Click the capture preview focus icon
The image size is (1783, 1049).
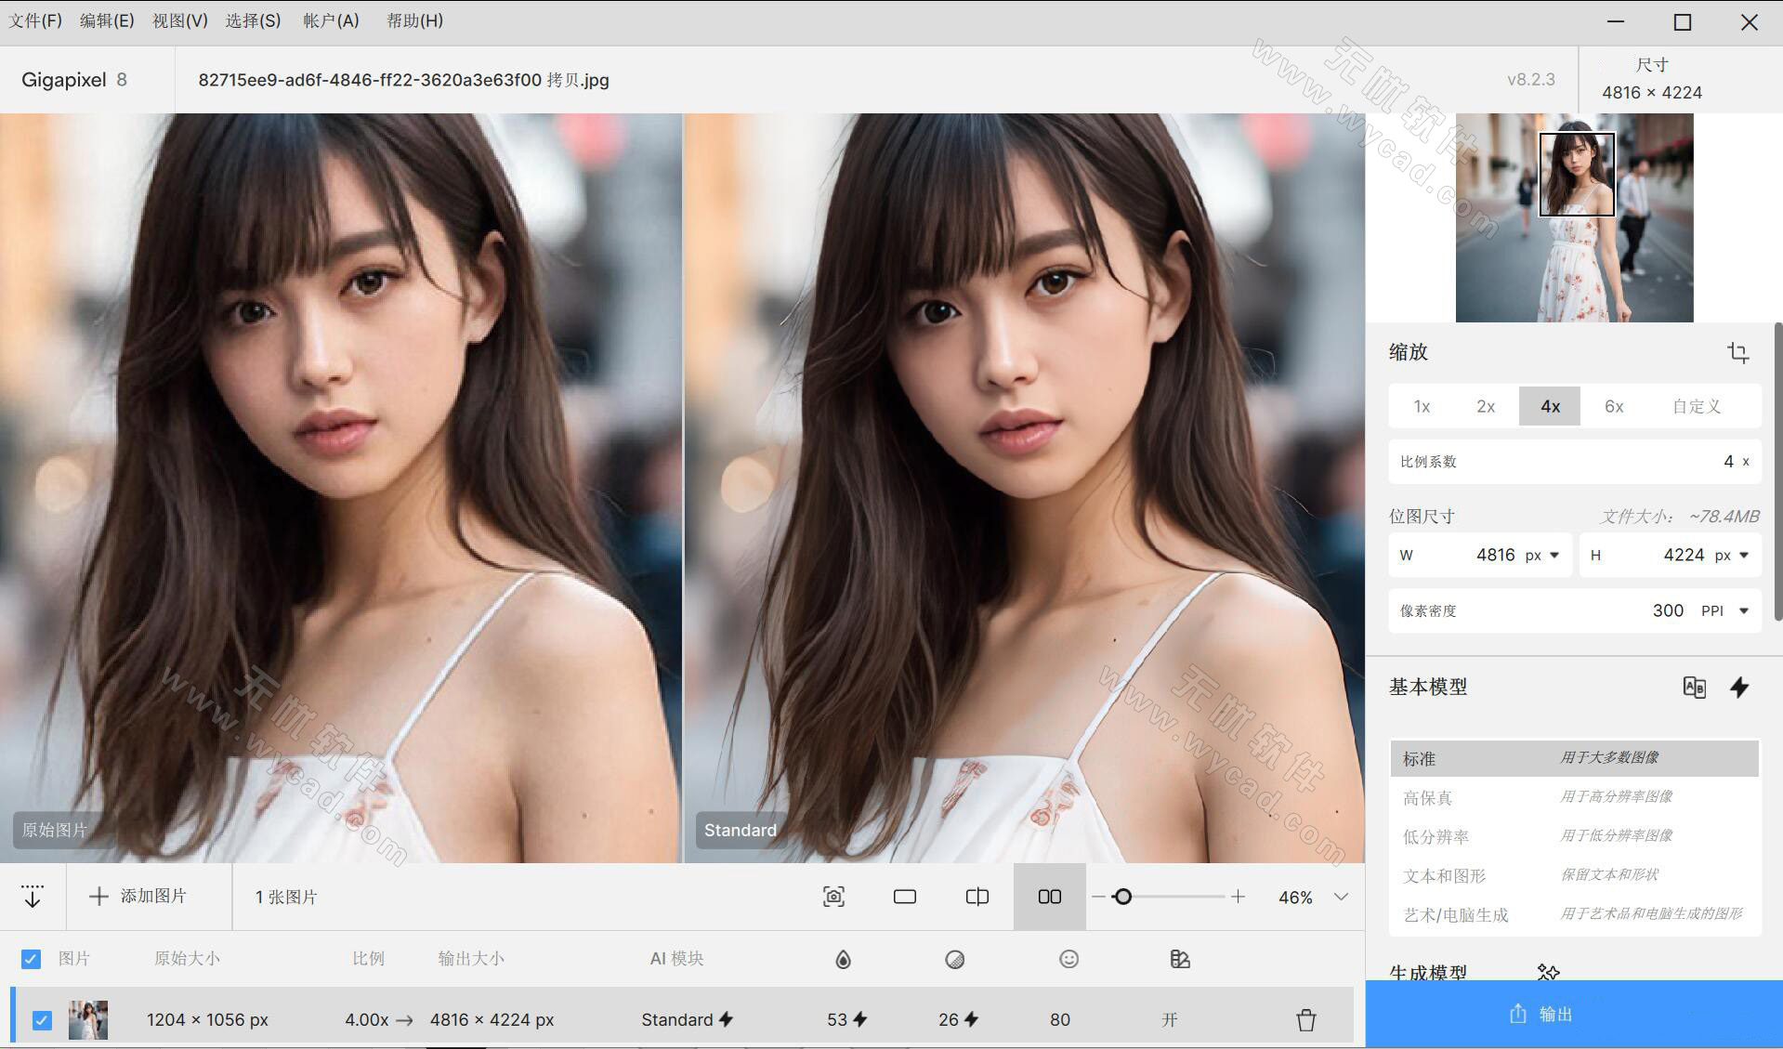pyautogui.click(x=833, y=897)
